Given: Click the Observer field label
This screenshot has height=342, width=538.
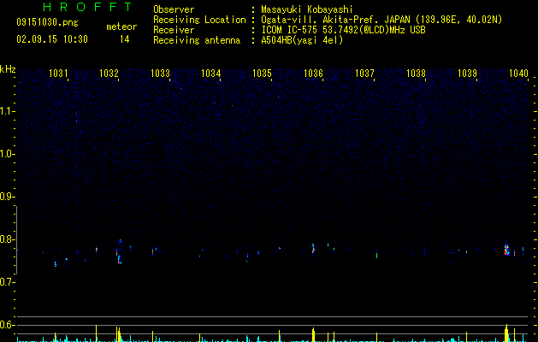Looking at the screenshot, I should click(174, 9).
